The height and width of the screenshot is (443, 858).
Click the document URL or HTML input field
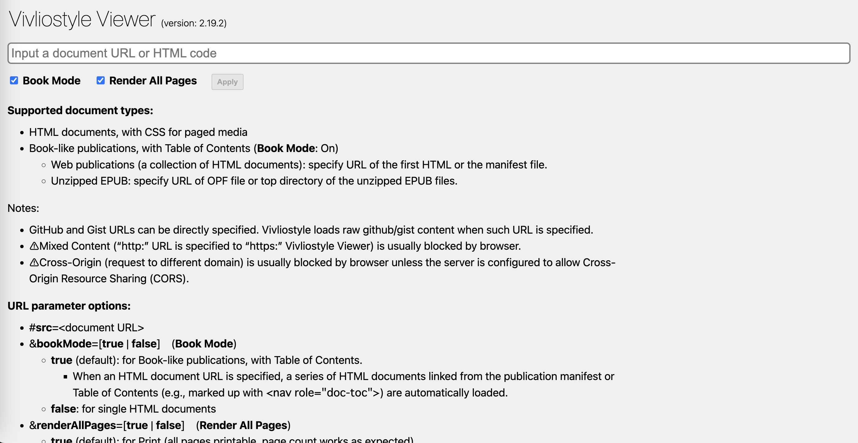pos(428,53)
